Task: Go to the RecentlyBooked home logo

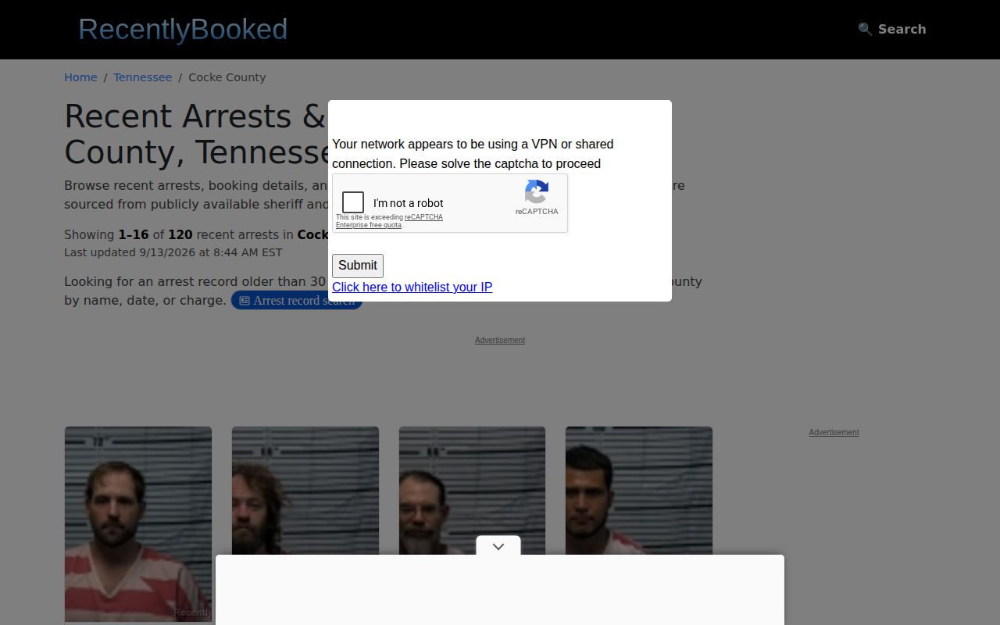Action: [x=183, y=29]
